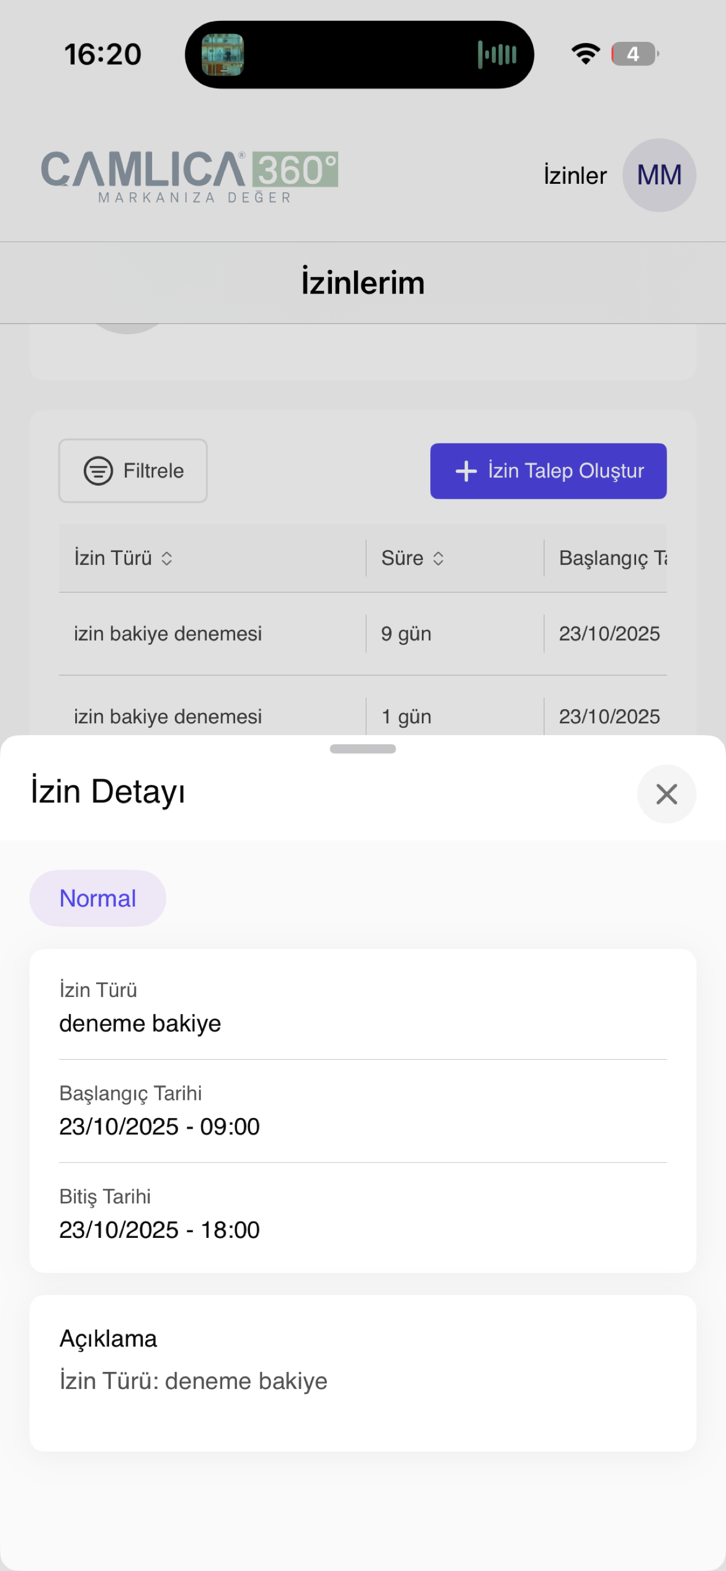Select the deneme bakiye leave type value
Viewport: 726px width, 1571px height.
(140, 1024)
